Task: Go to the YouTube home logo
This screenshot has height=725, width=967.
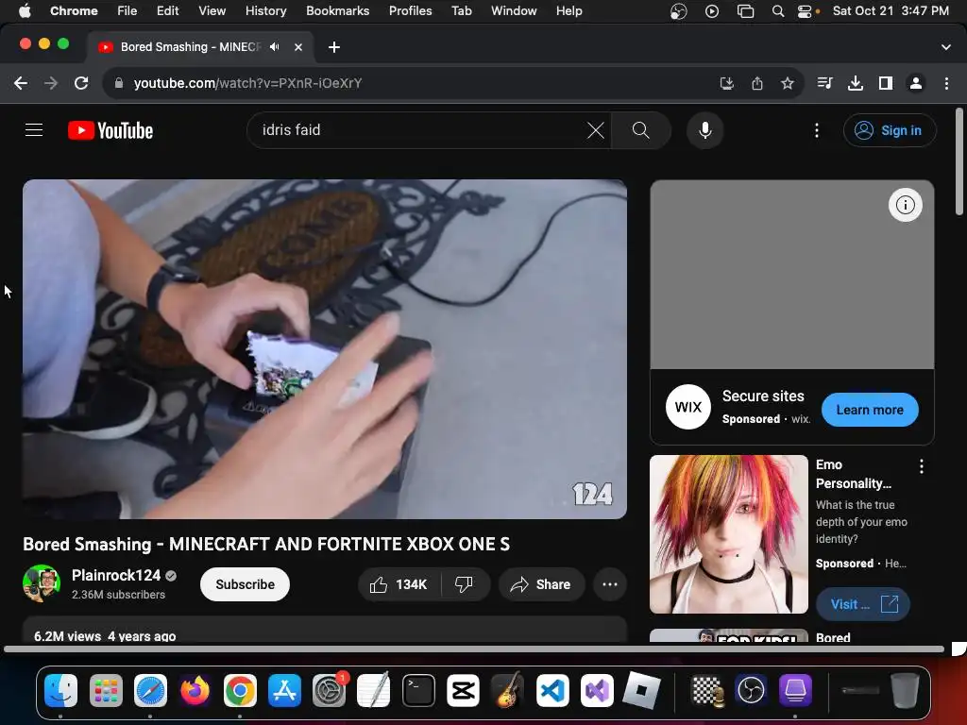Action: [x=110, y=130]
